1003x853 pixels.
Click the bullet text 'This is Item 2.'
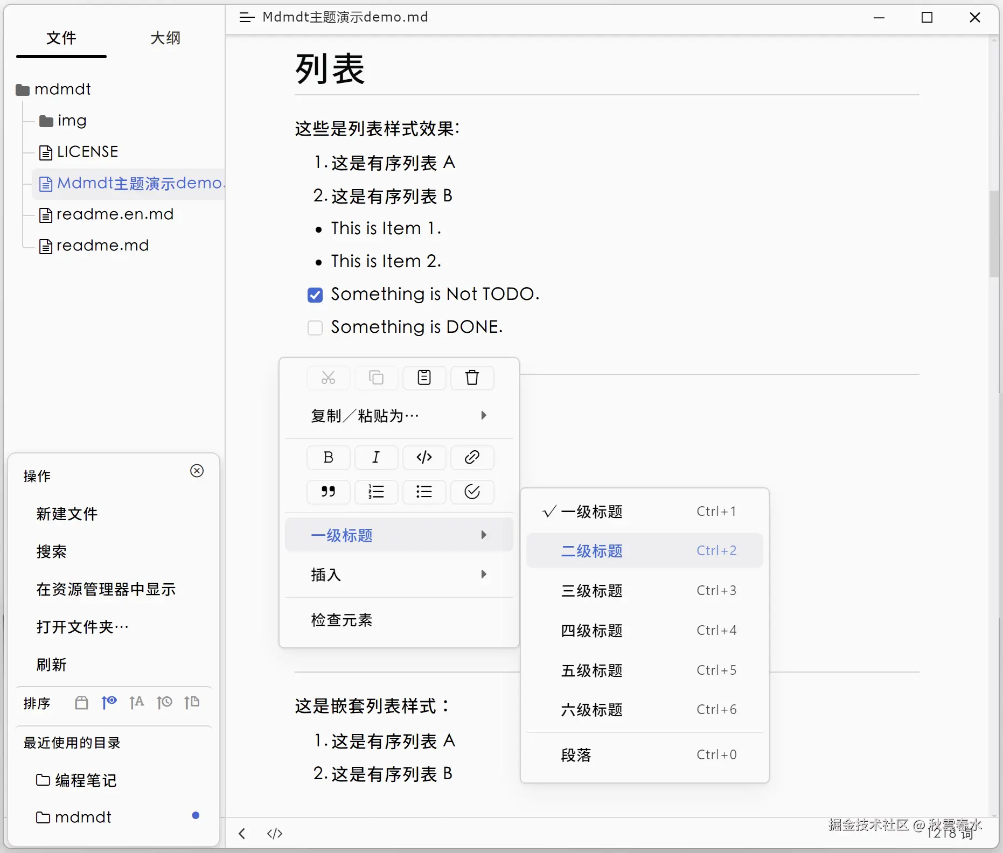coord(386,261)
